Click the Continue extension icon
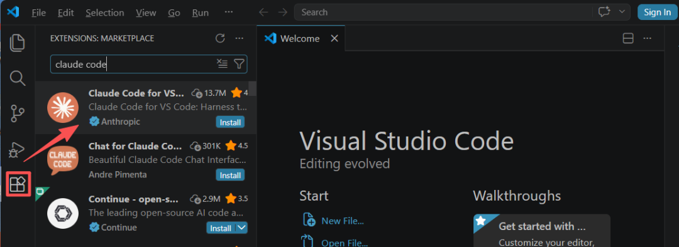The height and width of the screenshot is (247, 679). [x=63, y=213]
